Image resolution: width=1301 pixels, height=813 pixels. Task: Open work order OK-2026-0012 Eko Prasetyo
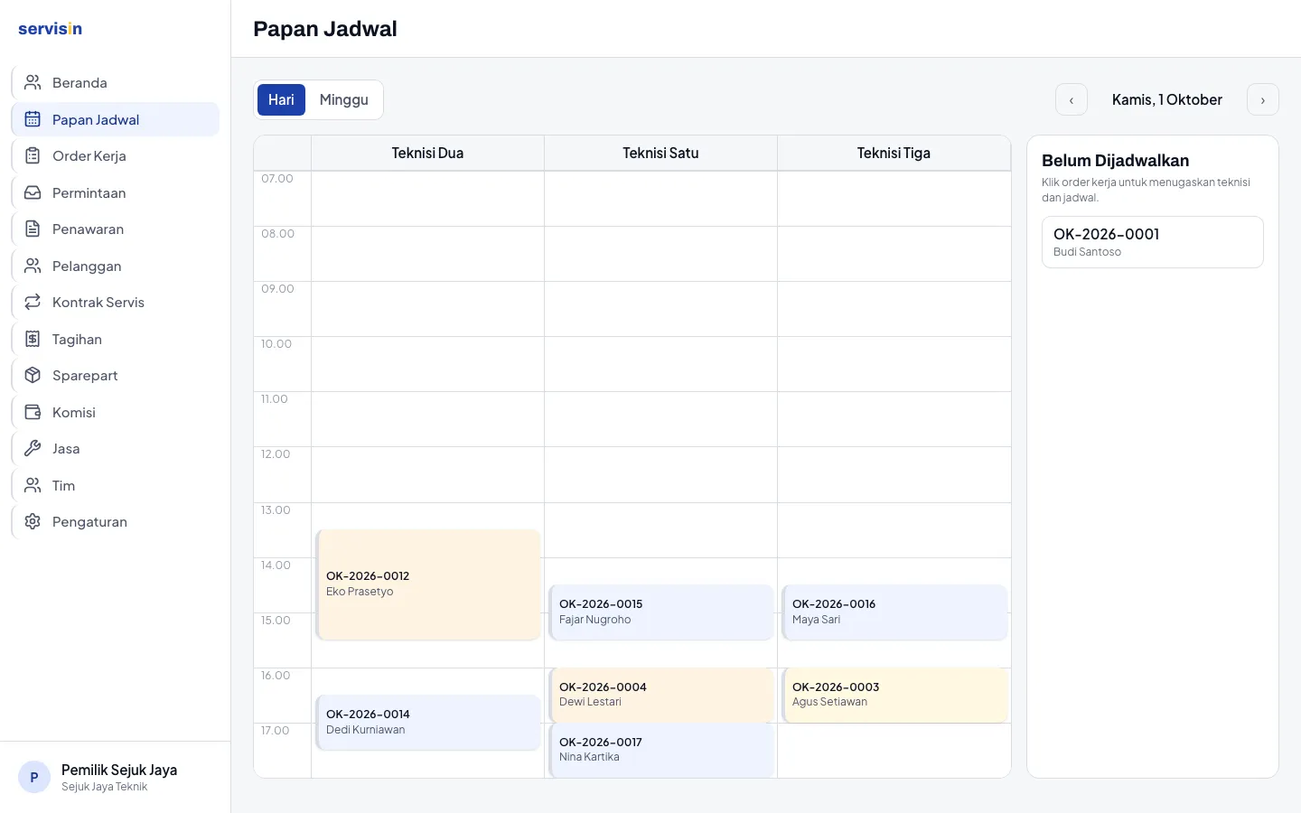[x=428, y=584]
